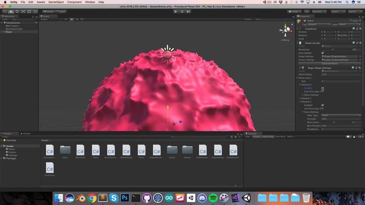Image resolution: width=365 pixels, height=205 pixels.
Task: Open the File menu
Action: (23, 2)
